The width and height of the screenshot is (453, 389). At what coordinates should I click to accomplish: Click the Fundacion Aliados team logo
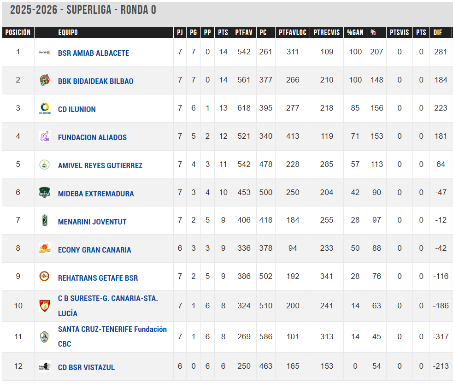[45, 137]
